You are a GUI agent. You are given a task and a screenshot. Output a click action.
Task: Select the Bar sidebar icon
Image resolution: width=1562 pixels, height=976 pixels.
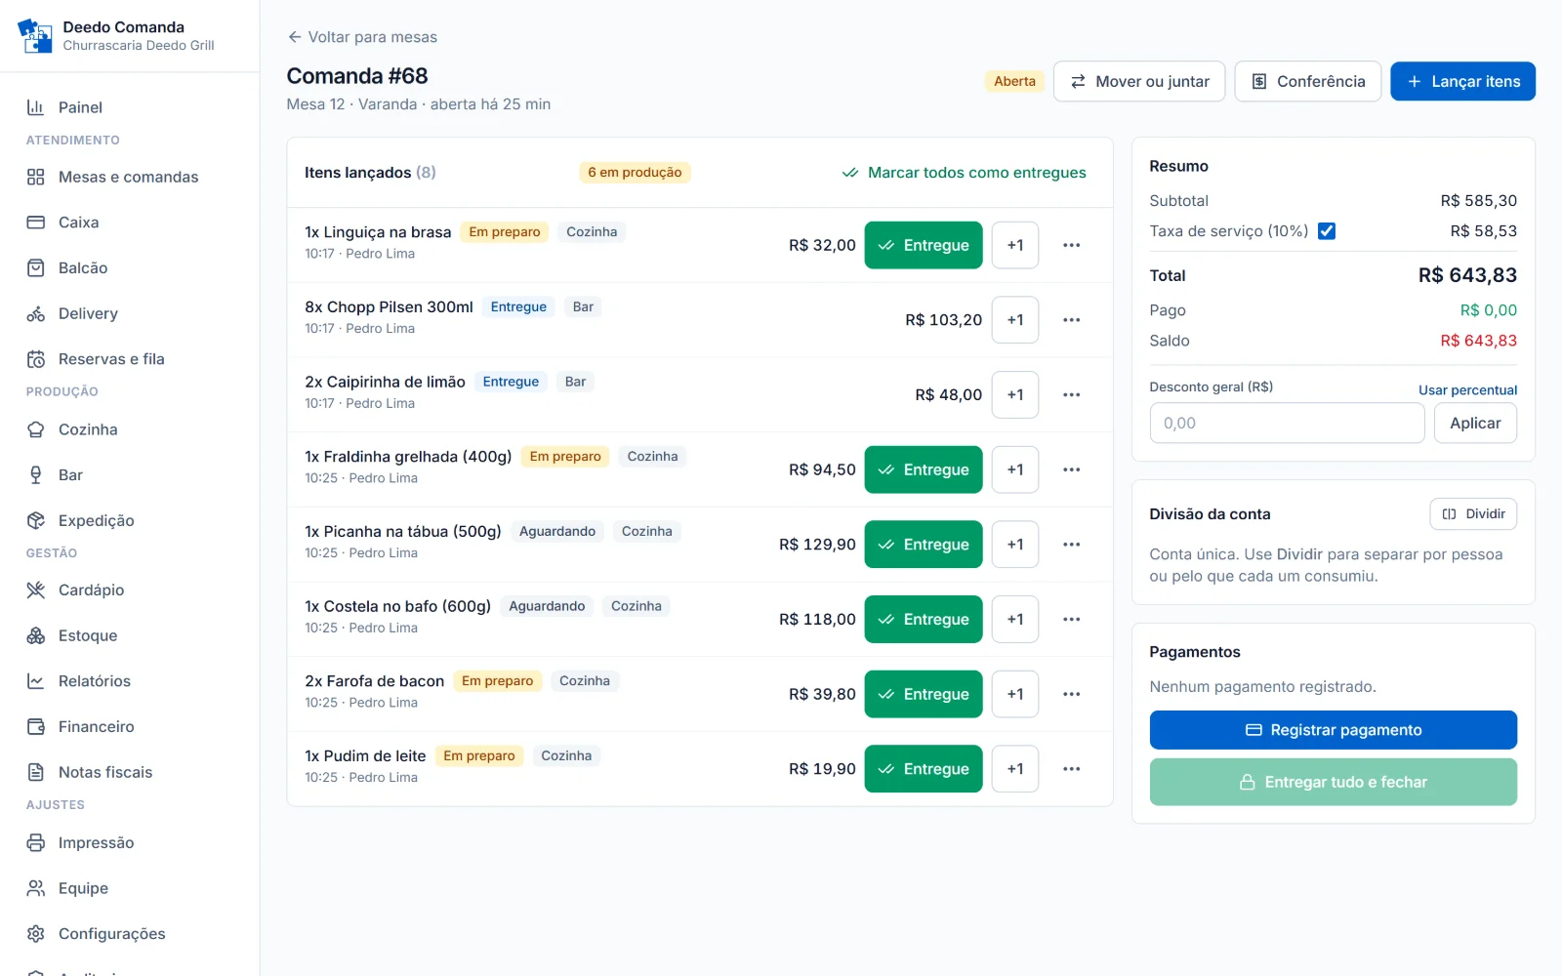[36, 475]
